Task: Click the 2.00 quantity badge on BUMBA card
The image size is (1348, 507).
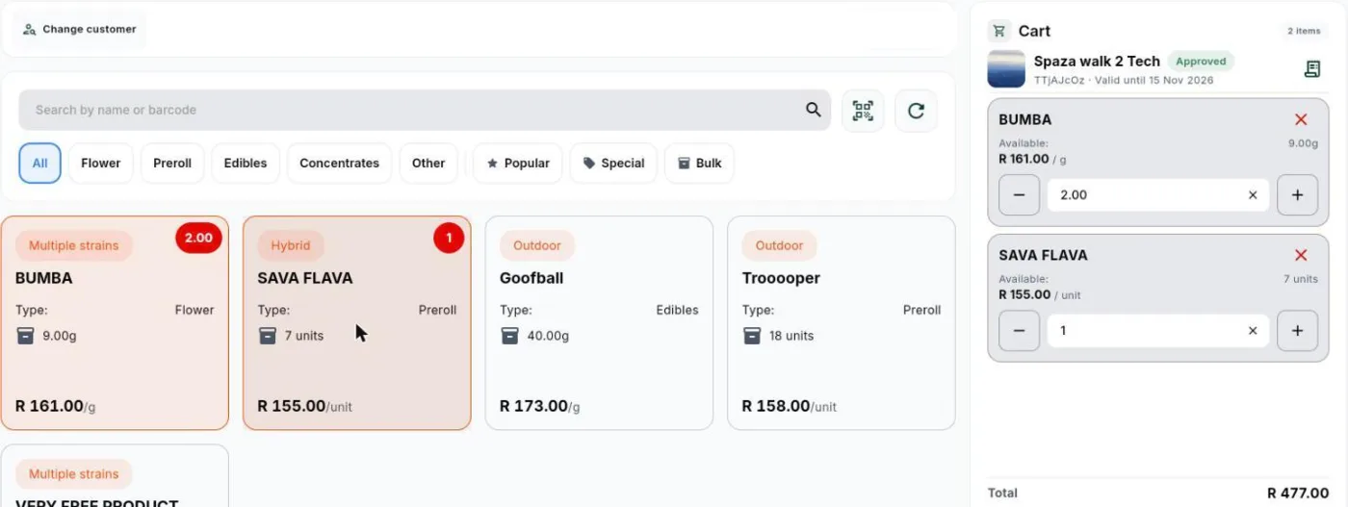Action: [198, 238]
